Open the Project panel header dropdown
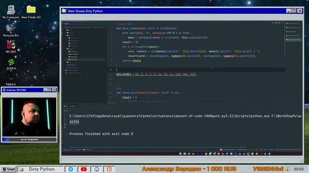Image resolution: width=309 pixels, height=173 pixels. pyautogui.click(x=67, y=24)
